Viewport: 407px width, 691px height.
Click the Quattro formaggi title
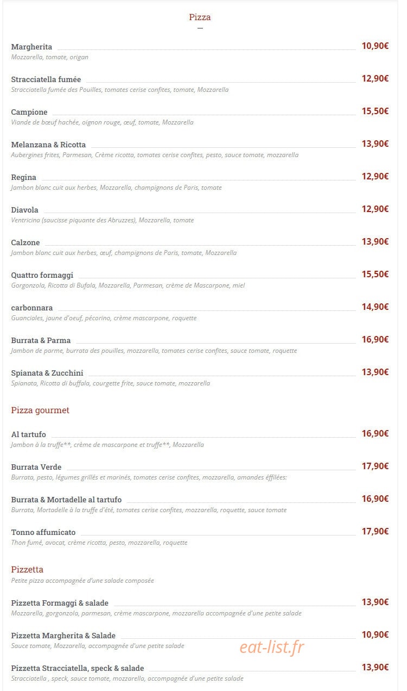(x=42, y=275)
